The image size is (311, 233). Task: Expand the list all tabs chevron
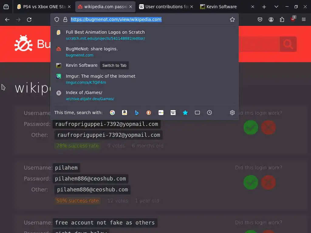(x=276, y=7)
